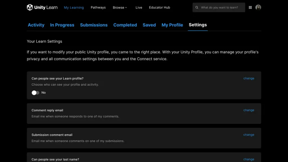Screen dimensions: 288x162
Task: Open the My Profile tab
Action: [172, 25]
